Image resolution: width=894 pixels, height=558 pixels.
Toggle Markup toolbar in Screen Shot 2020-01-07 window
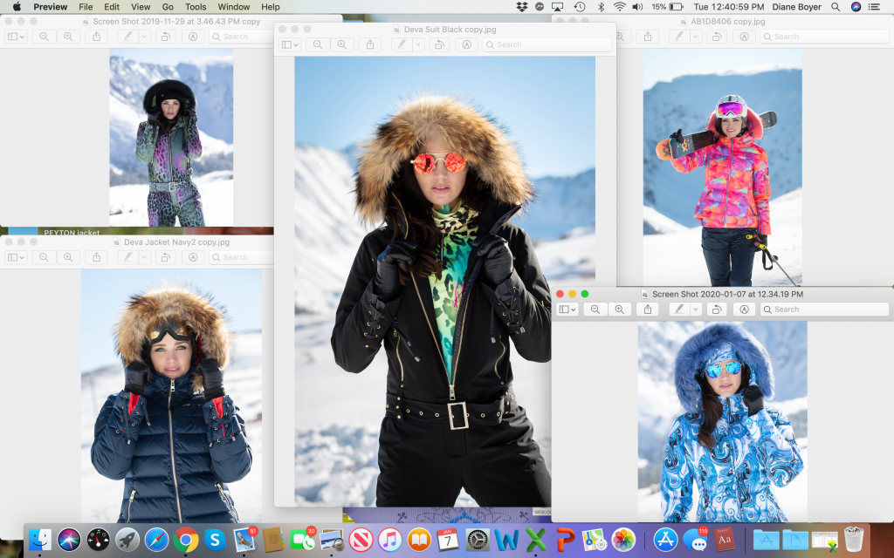click(x=744, y=310)
